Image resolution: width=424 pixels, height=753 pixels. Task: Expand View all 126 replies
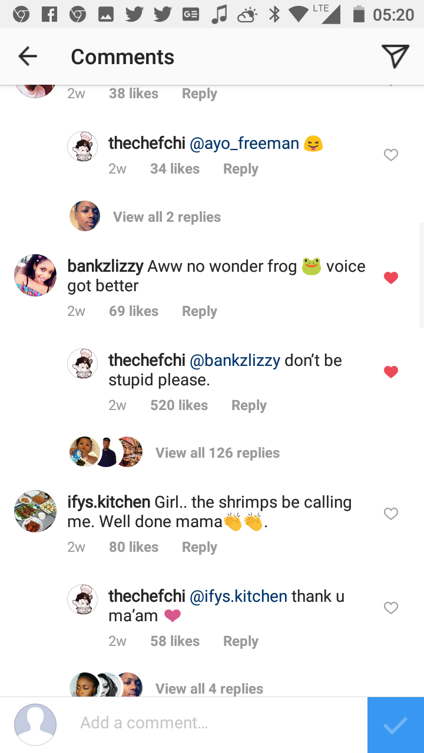tap(217, 453)
